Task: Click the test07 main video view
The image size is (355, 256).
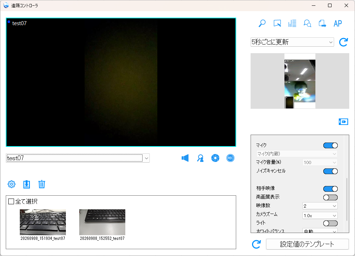Action: (121, 82)
